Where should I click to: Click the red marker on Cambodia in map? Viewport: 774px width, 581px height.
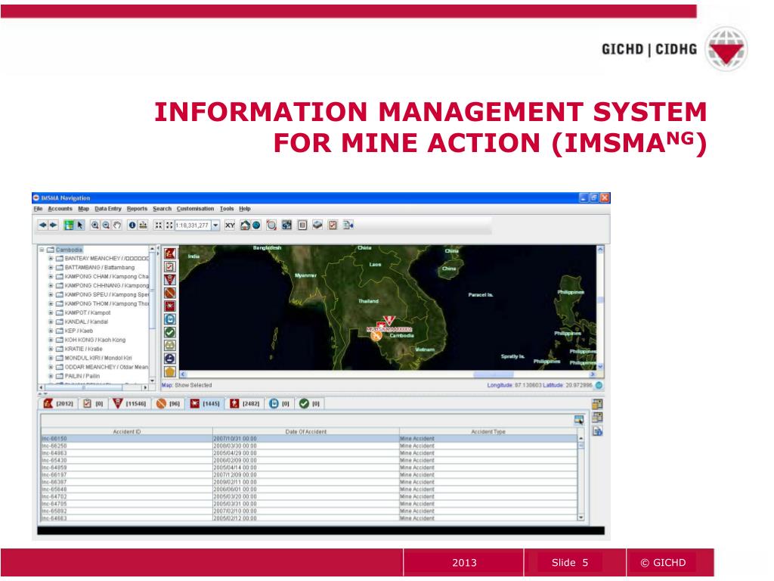click(389, 321)
